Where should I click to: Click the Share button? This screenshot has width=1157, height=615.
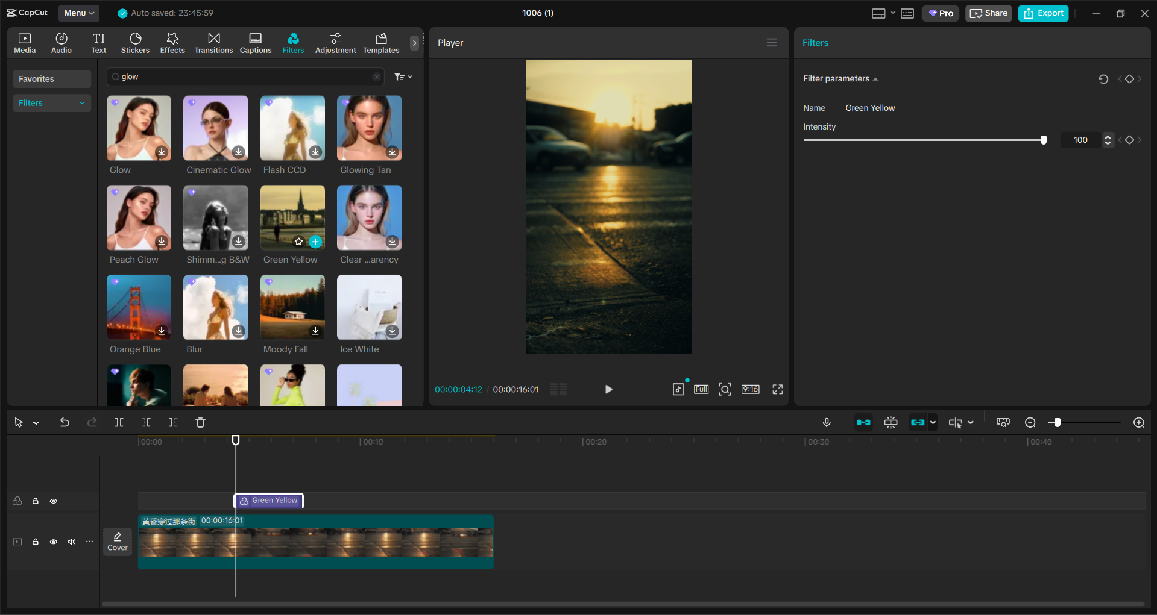click(988, 13)
